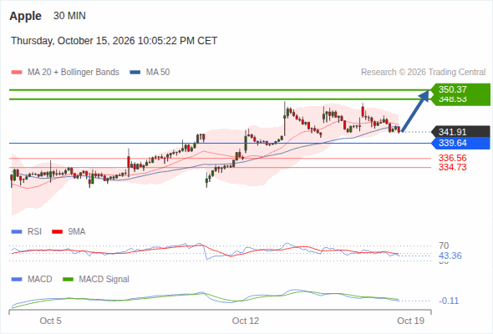Click the MA 20 + Bollinger Bands legend label
This screenshot has height=334, width=493.
74,73
